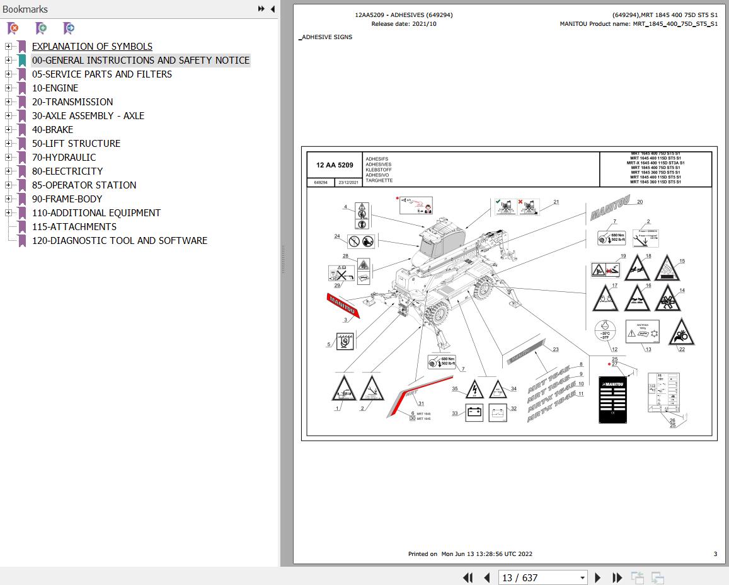Click bookmark icon beside 40-BRAKE

(x=22, y=130)
